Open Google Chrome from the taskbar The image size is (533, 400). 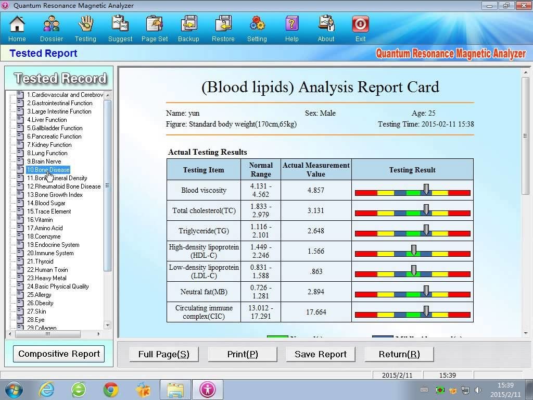click(110, 390)
